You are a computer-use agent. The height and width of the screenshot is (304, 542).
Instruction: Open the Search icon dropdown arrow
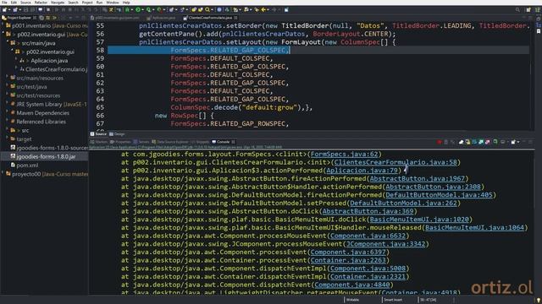[x=212, y=9]
